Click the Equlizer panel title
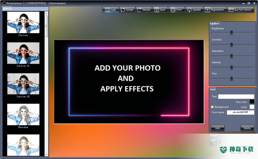This screenshot has width=258, height=159. click(215, 24)
